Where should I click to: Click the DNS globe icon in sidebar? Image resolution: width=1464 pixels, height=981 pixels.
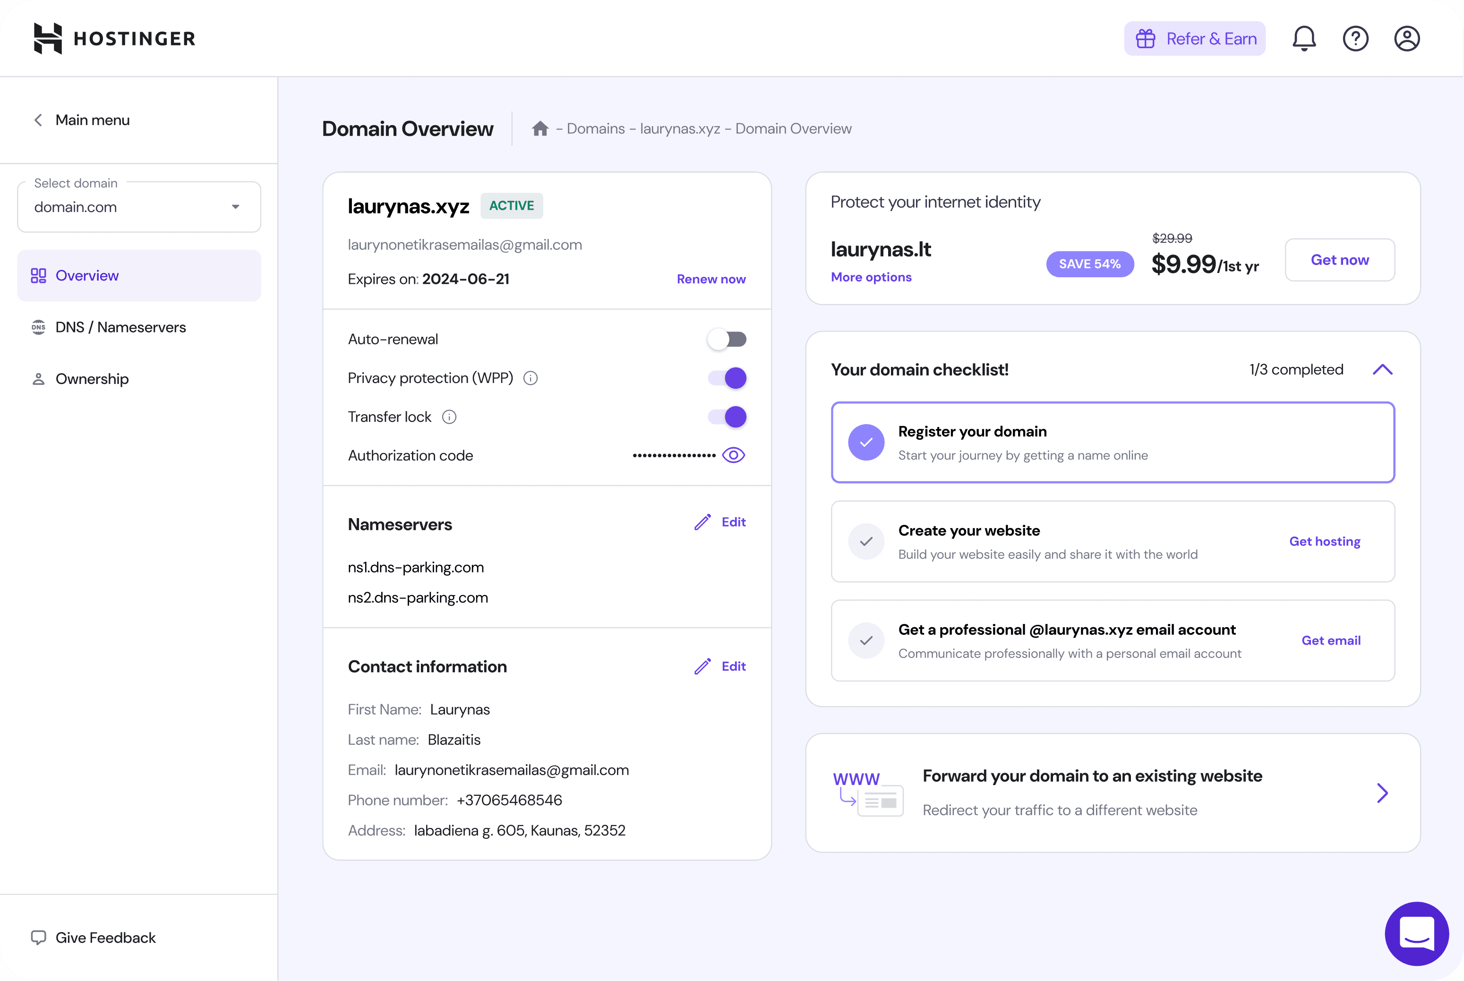[38, 327]
